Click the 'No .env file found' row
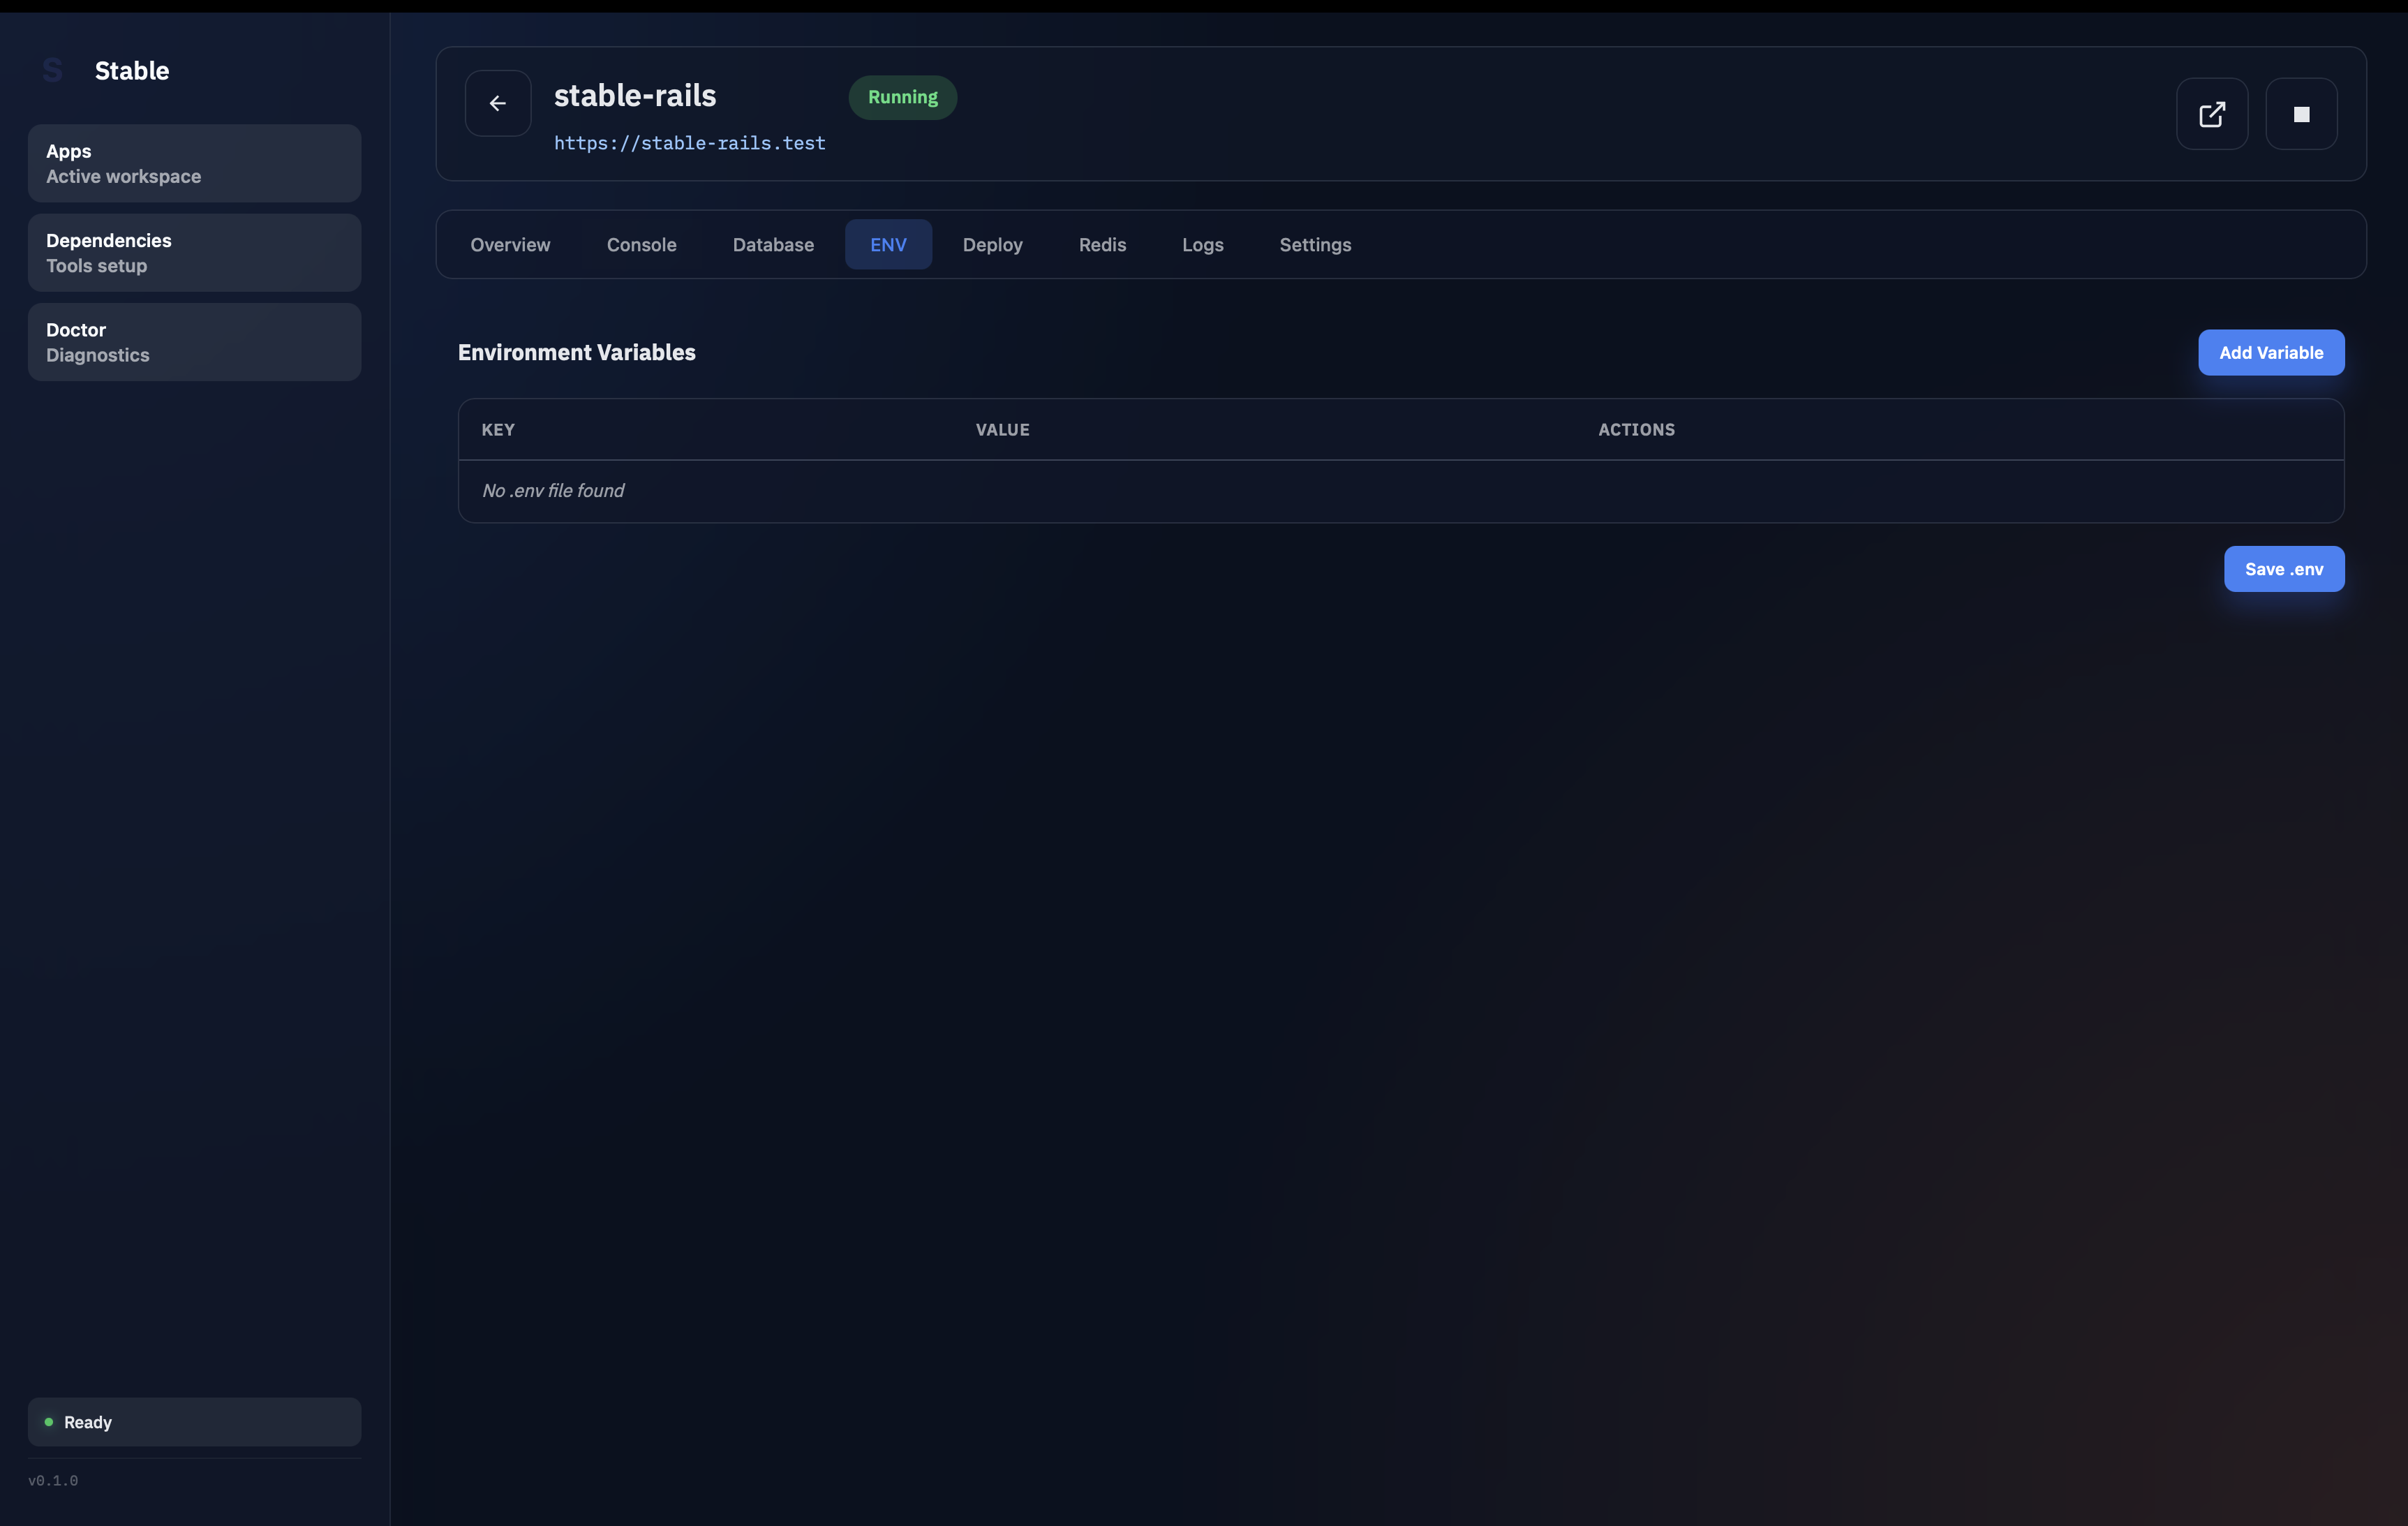The height and width of the screenshot is (1526, 2408). (1400, 491)
